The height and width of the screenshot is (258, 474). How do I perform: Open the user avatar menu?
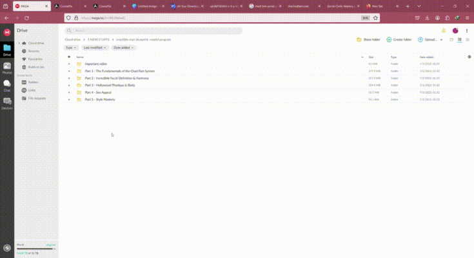tap(455, 30)
